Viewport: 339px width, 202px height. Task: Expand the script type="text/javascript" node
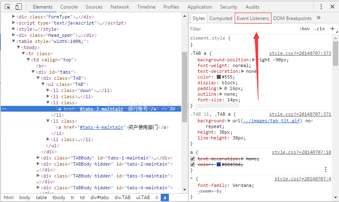coord(13,22)
